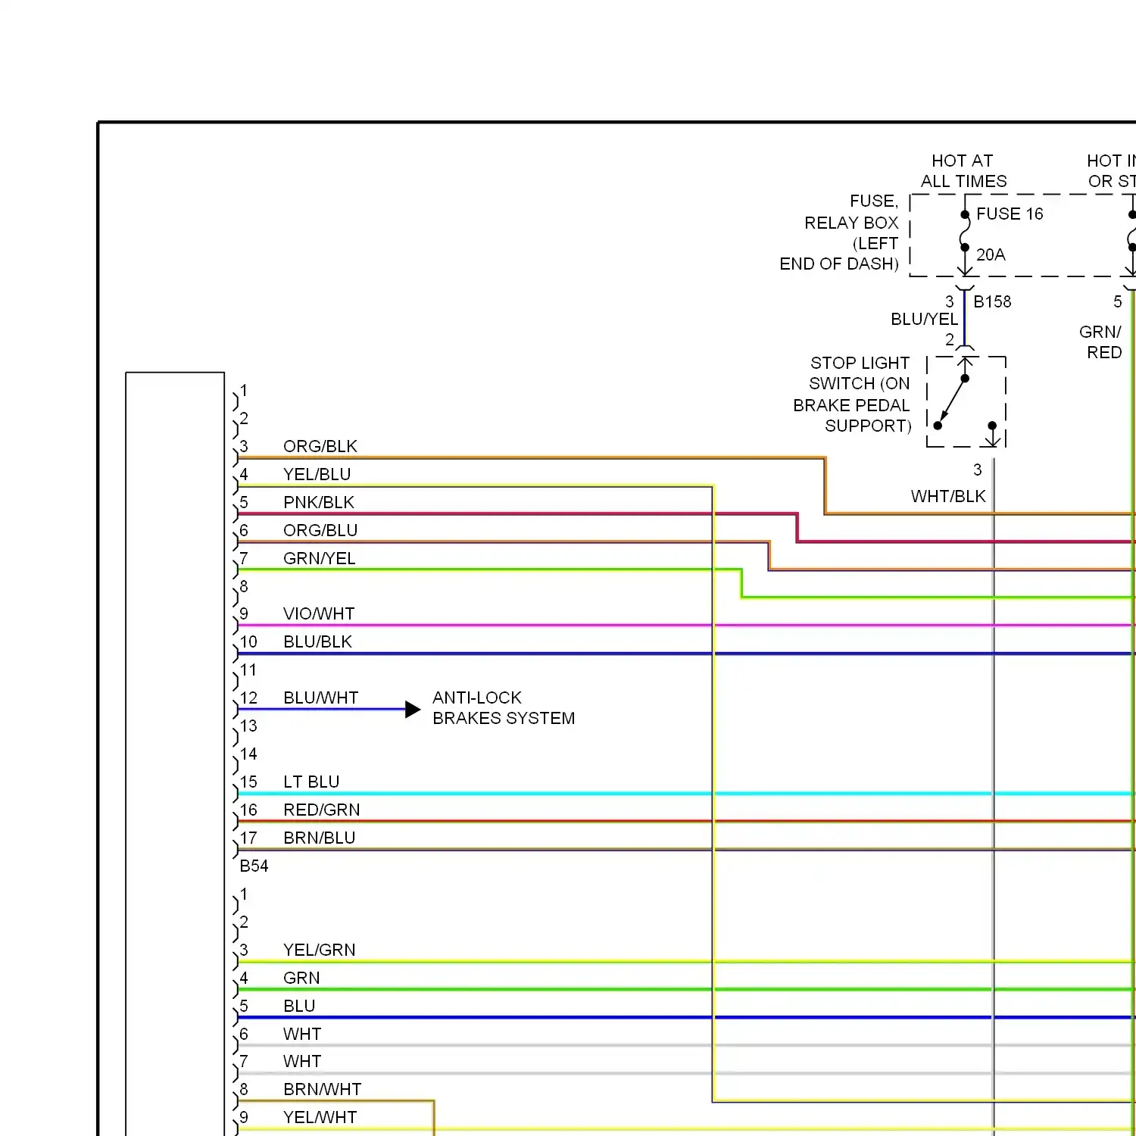Click the "YEL/WHT" wire label

coord(320,1118)
